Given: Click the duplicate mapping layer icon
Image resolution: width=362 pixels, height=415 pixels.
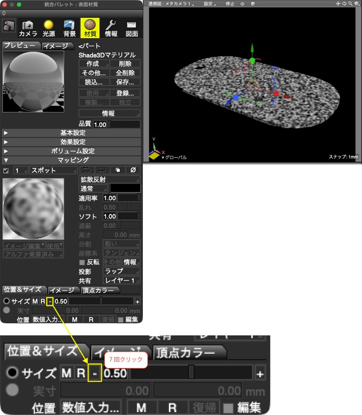Looking at the screenshot, I should [118, 170].
